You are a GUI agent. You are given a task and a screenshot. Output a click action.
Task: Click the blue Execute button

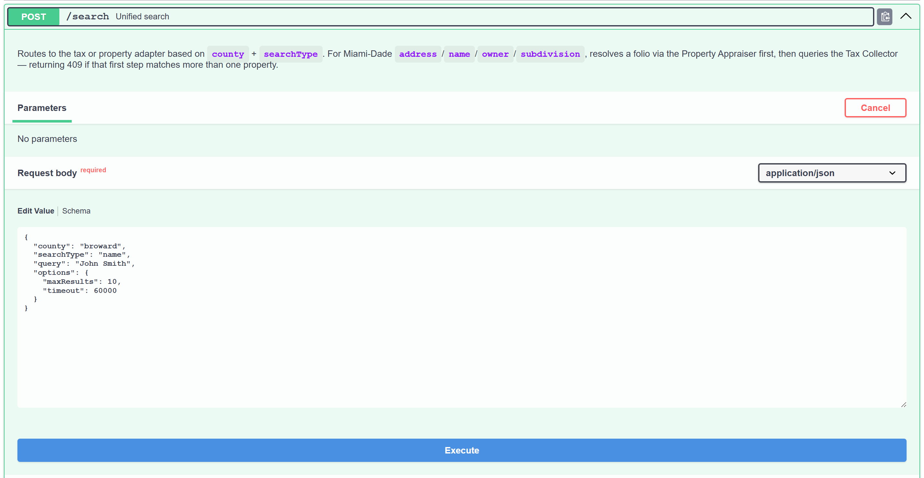point(462,450)
